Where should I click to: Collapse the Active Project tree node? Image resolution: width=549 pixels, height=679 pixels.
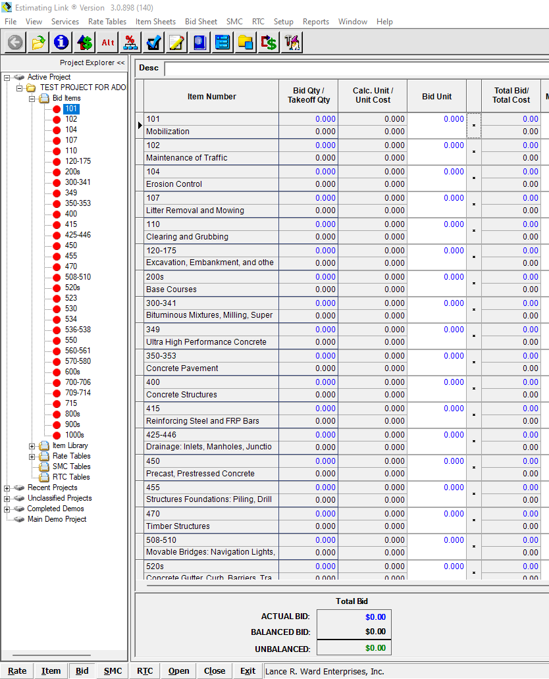pyautogui.click(x=7, y=78)
